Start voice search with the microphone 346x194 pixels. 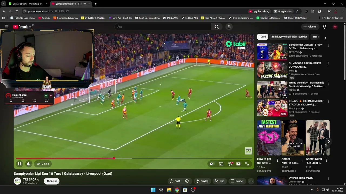tap(229, 27)
